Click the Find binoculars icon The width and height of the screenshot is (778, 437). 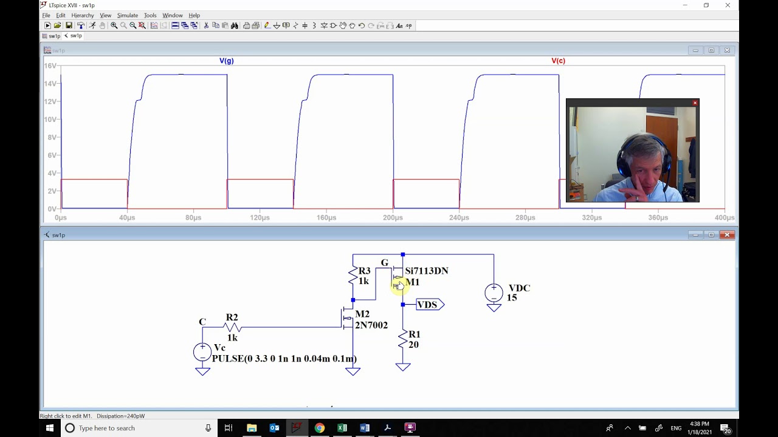point(235,25)
